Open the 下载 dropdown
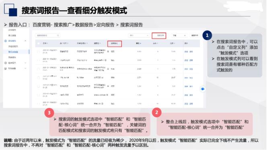The width and height of the screenshot is (267, 150). click(179, 35)
